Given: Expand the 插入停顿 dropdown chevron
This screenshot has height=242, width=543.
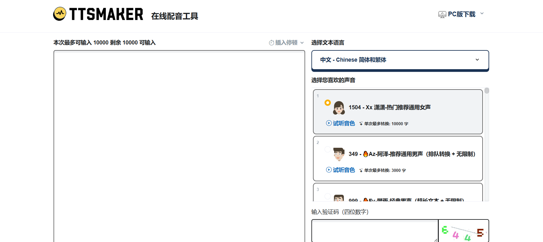Looking at the screenshot, I should [302, 43].
